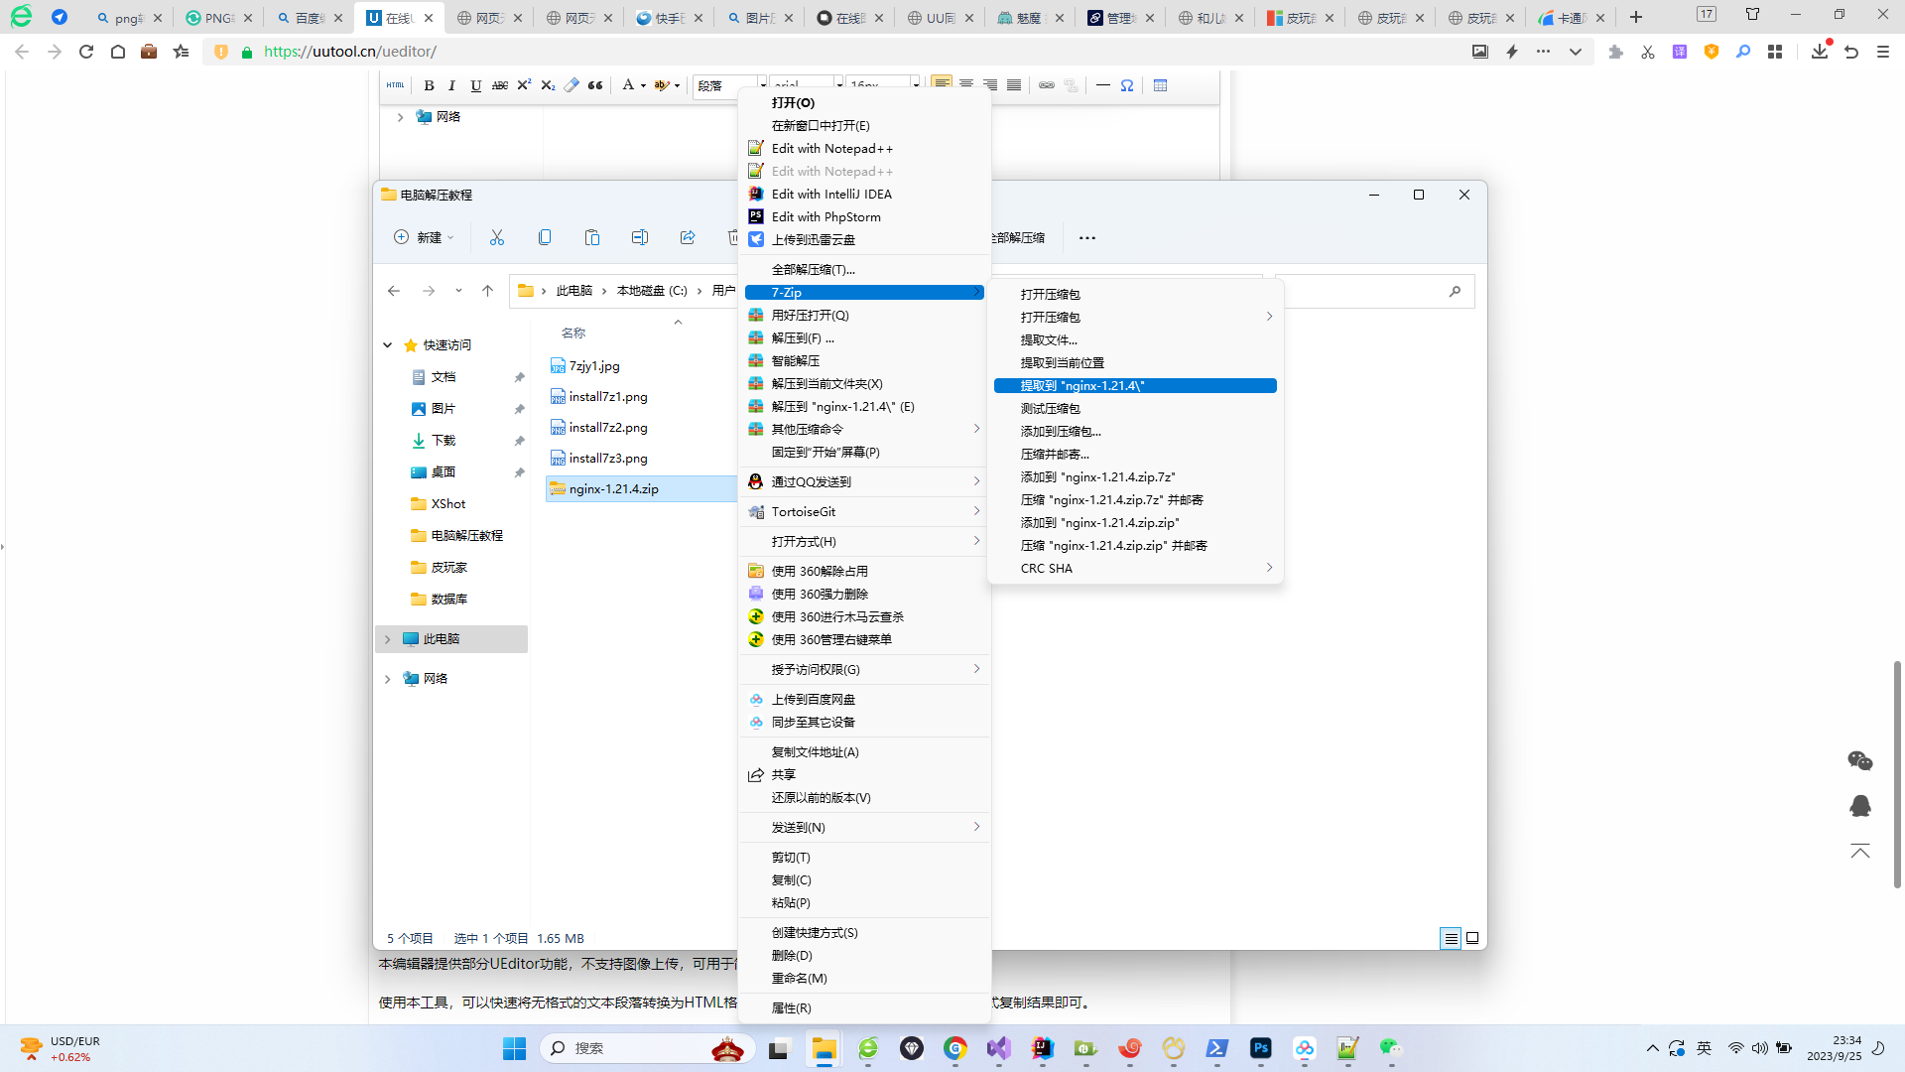Screen dimensions: 1905x1072
Task: Open the 新建 dropdown in Explorer
Action: (x=424, y=237)
